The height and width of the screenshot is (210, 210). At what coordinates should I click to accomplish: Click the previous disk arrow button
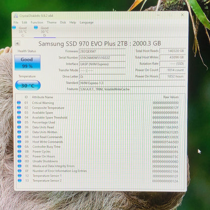tap(17, 43)
